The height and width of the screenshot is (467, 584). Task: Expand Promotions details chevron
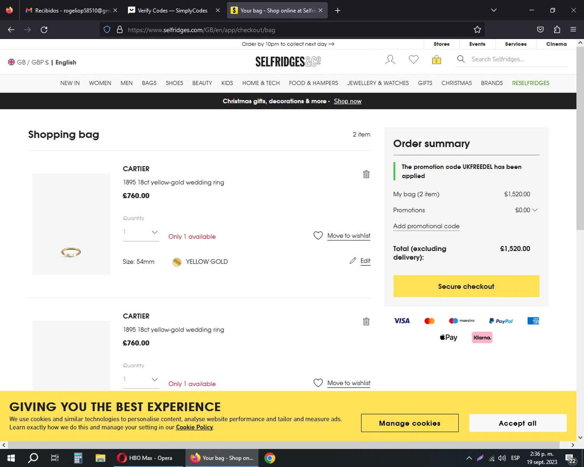tap(535, 210)
